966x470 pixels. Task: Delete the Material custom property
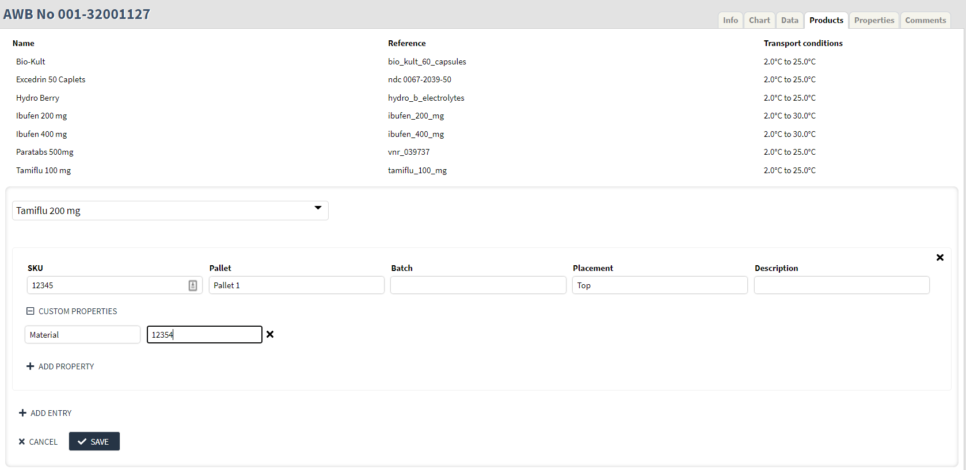[x=270, y=334]
